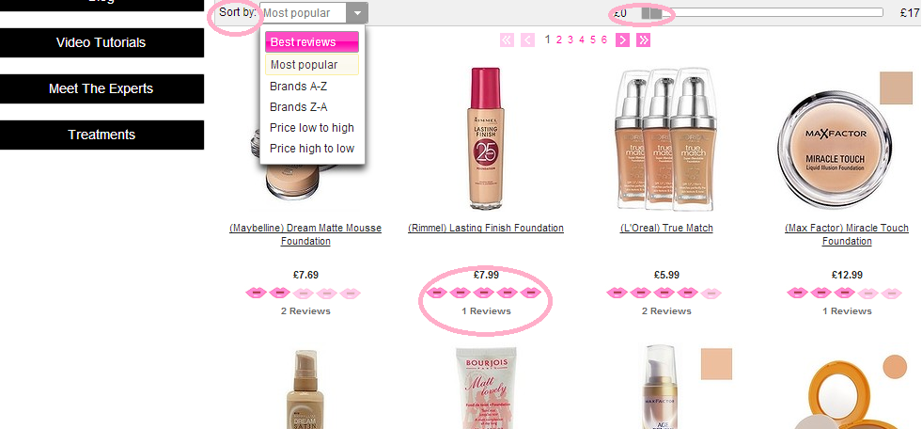Image resolution: width=922 pixels, height=429 pixels.
Task: Select Brands A-Z in the sort list
Action: (312, 87)
